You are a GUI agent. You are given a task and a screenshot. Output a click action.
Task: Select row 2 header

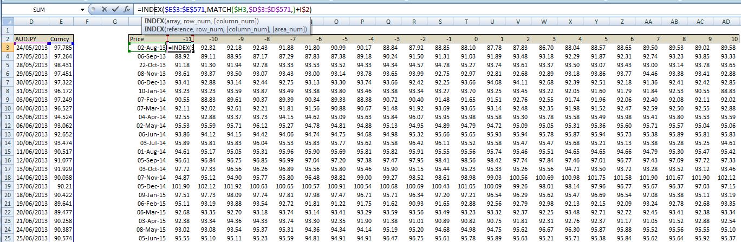click(x=6, y=39)
